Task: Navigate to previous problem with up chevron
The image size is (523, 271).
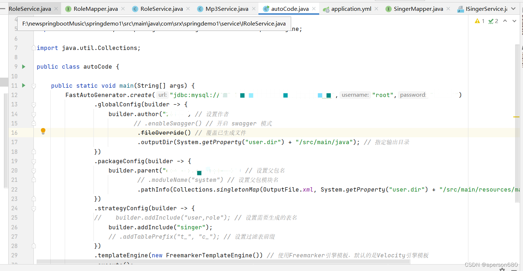Action: (505, 21)
